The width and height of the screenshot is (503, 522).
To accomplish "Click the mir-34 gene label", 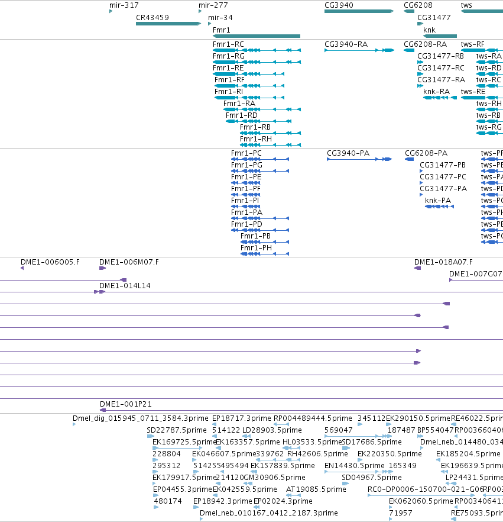I will point(220,18).
